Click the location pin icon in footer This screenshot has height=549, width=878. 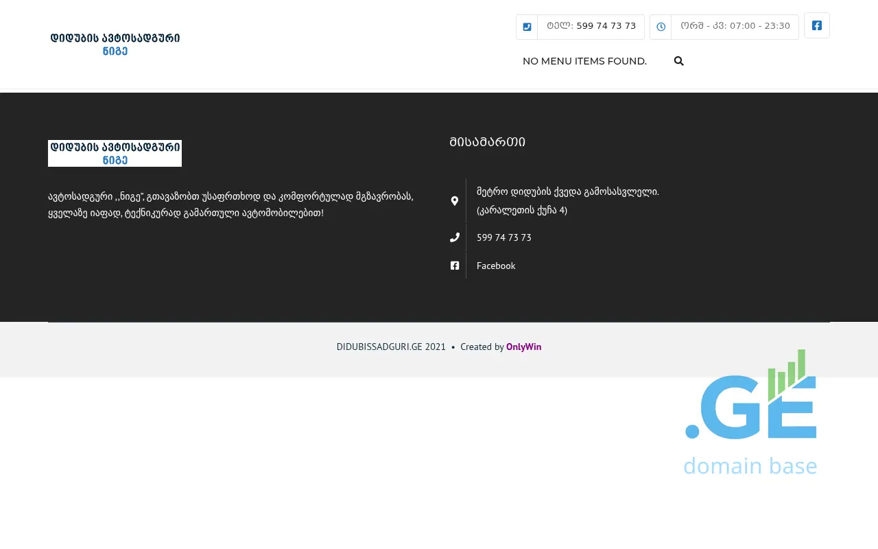tap(454, 201)
